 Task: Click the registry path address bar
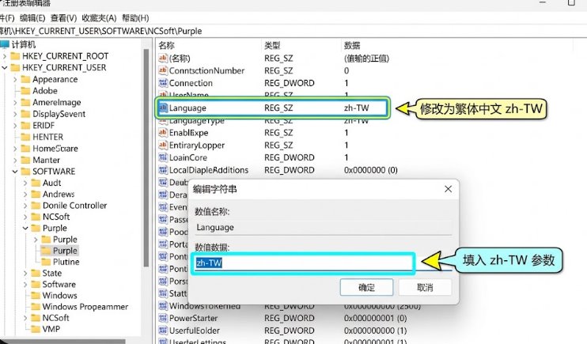292,31
